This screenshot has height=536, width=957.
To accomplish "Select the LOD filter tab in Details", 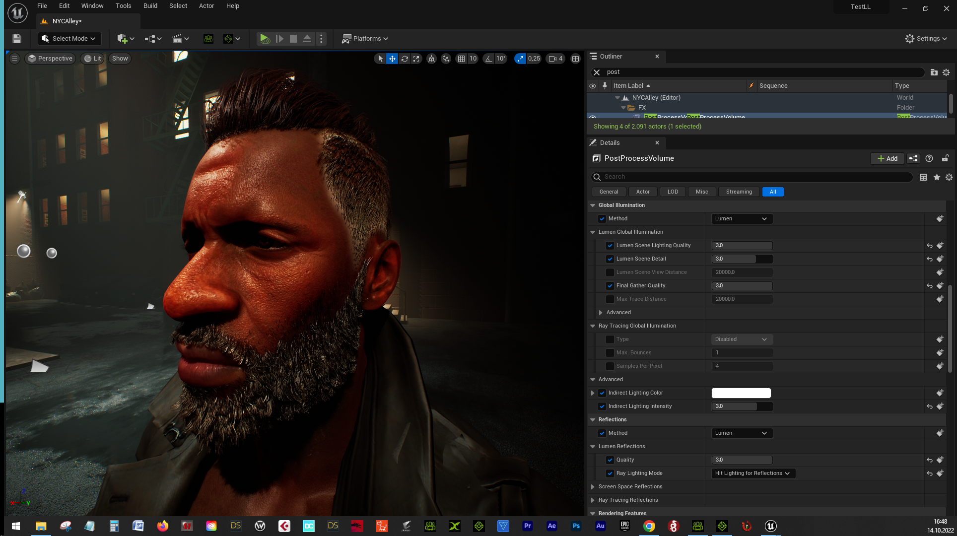I will pos(673,192).
